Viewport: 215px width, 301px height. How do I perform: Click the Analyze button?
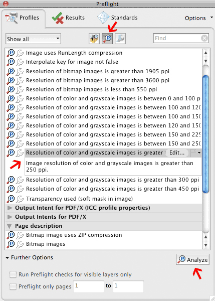tap(192, 259)
